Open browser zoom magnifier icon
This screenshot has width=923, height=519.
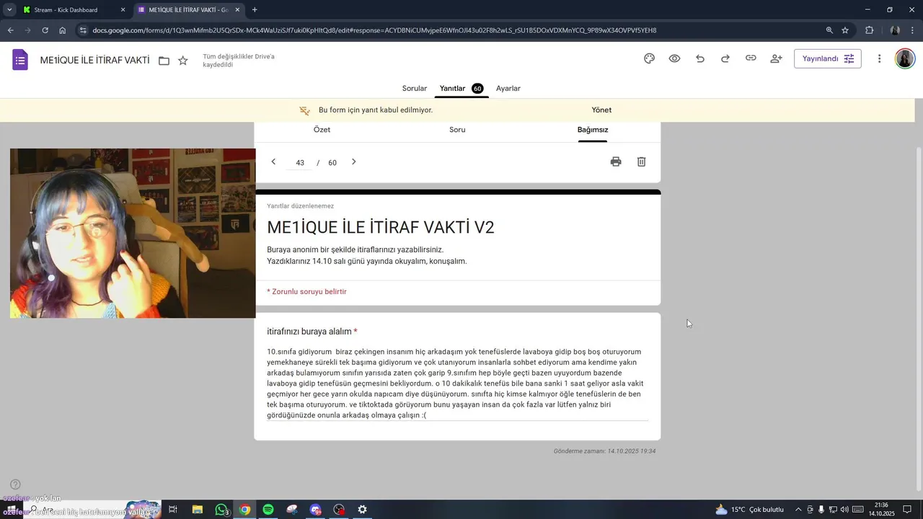click(829, 30)
